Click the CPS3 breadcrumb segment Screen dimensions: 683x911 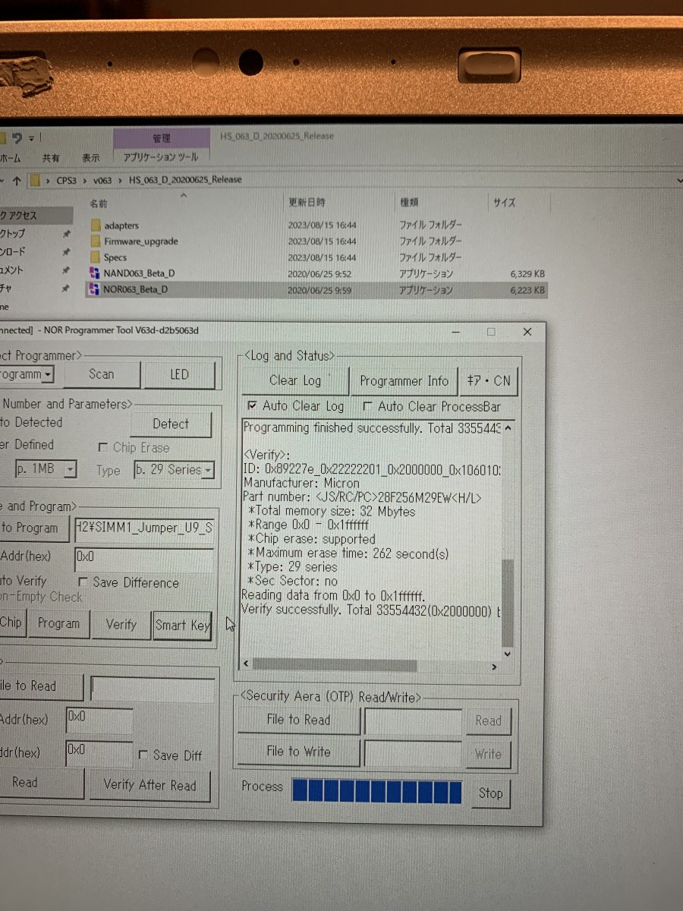coord(68,180)
